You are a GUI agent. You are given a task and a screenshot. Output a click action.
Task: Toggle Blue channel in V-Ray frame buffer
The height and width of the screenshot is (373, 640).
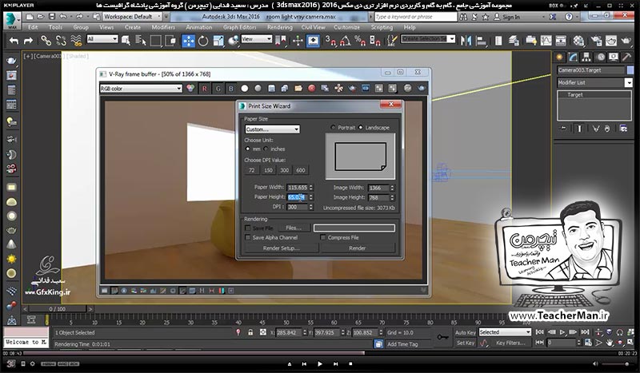coord(231,89)
